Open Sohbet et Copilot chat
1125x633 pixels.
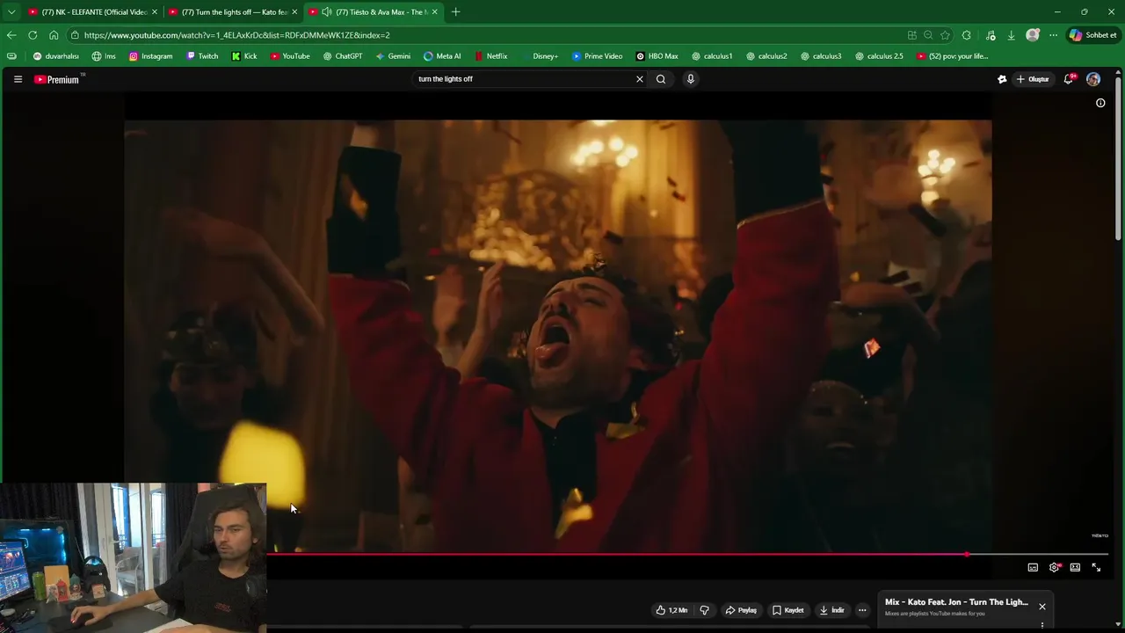1093,35
